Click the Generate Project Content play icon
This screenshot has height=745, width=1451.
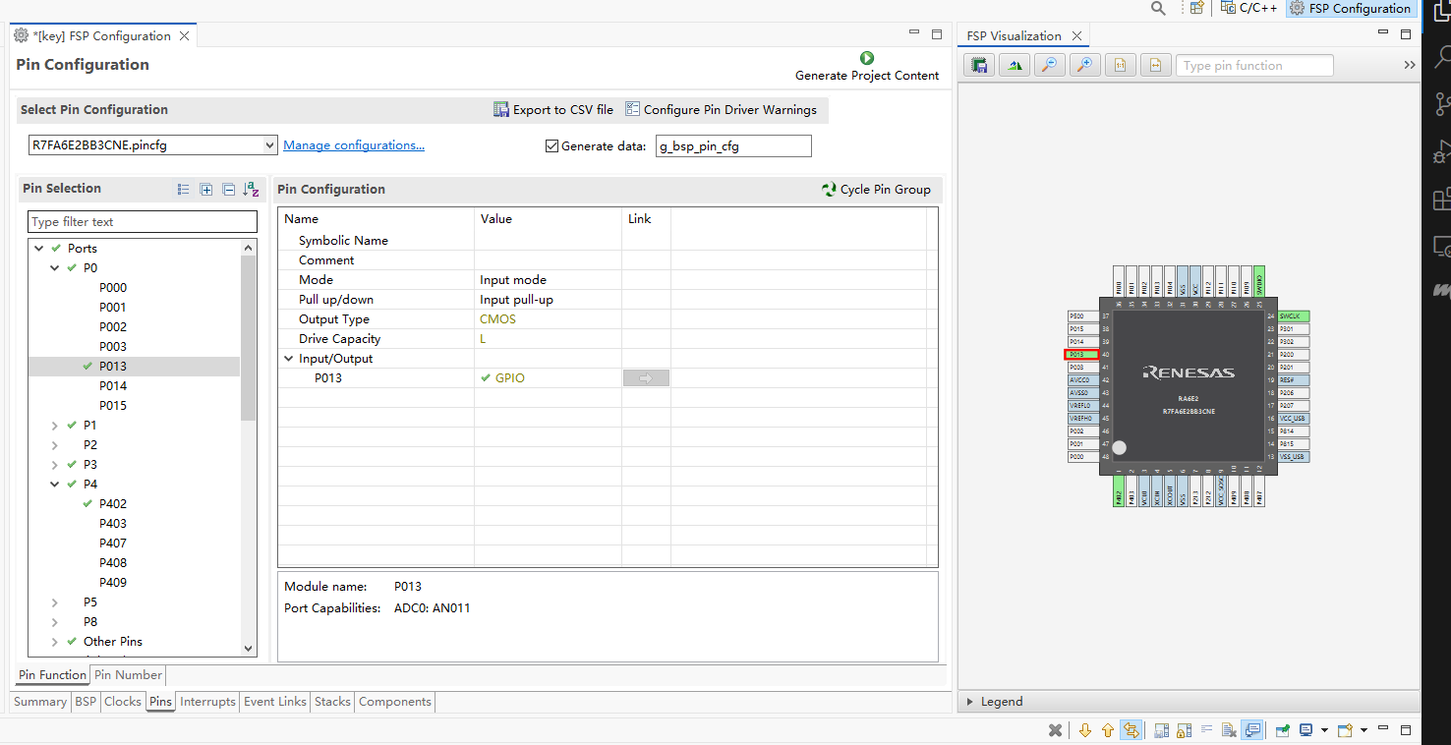tap(866, 59)
